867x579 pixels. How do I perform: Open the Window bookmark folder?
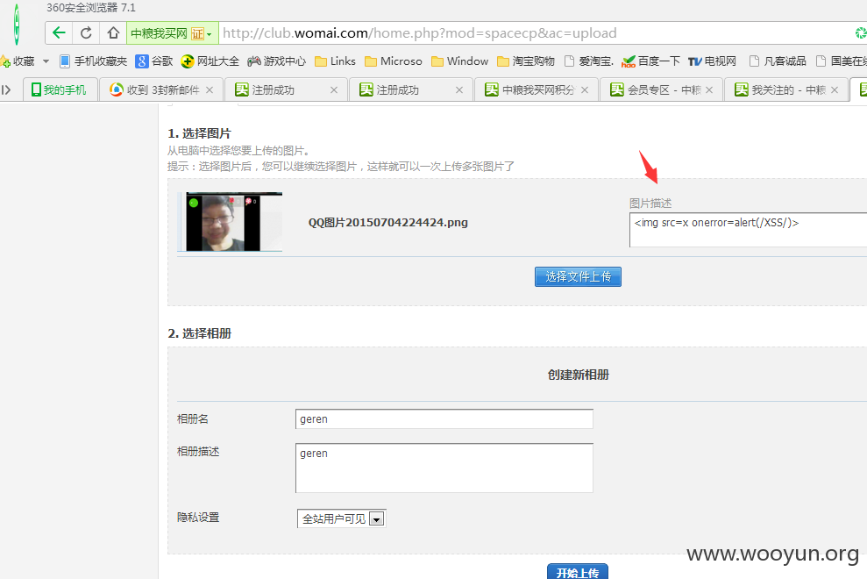459,61
